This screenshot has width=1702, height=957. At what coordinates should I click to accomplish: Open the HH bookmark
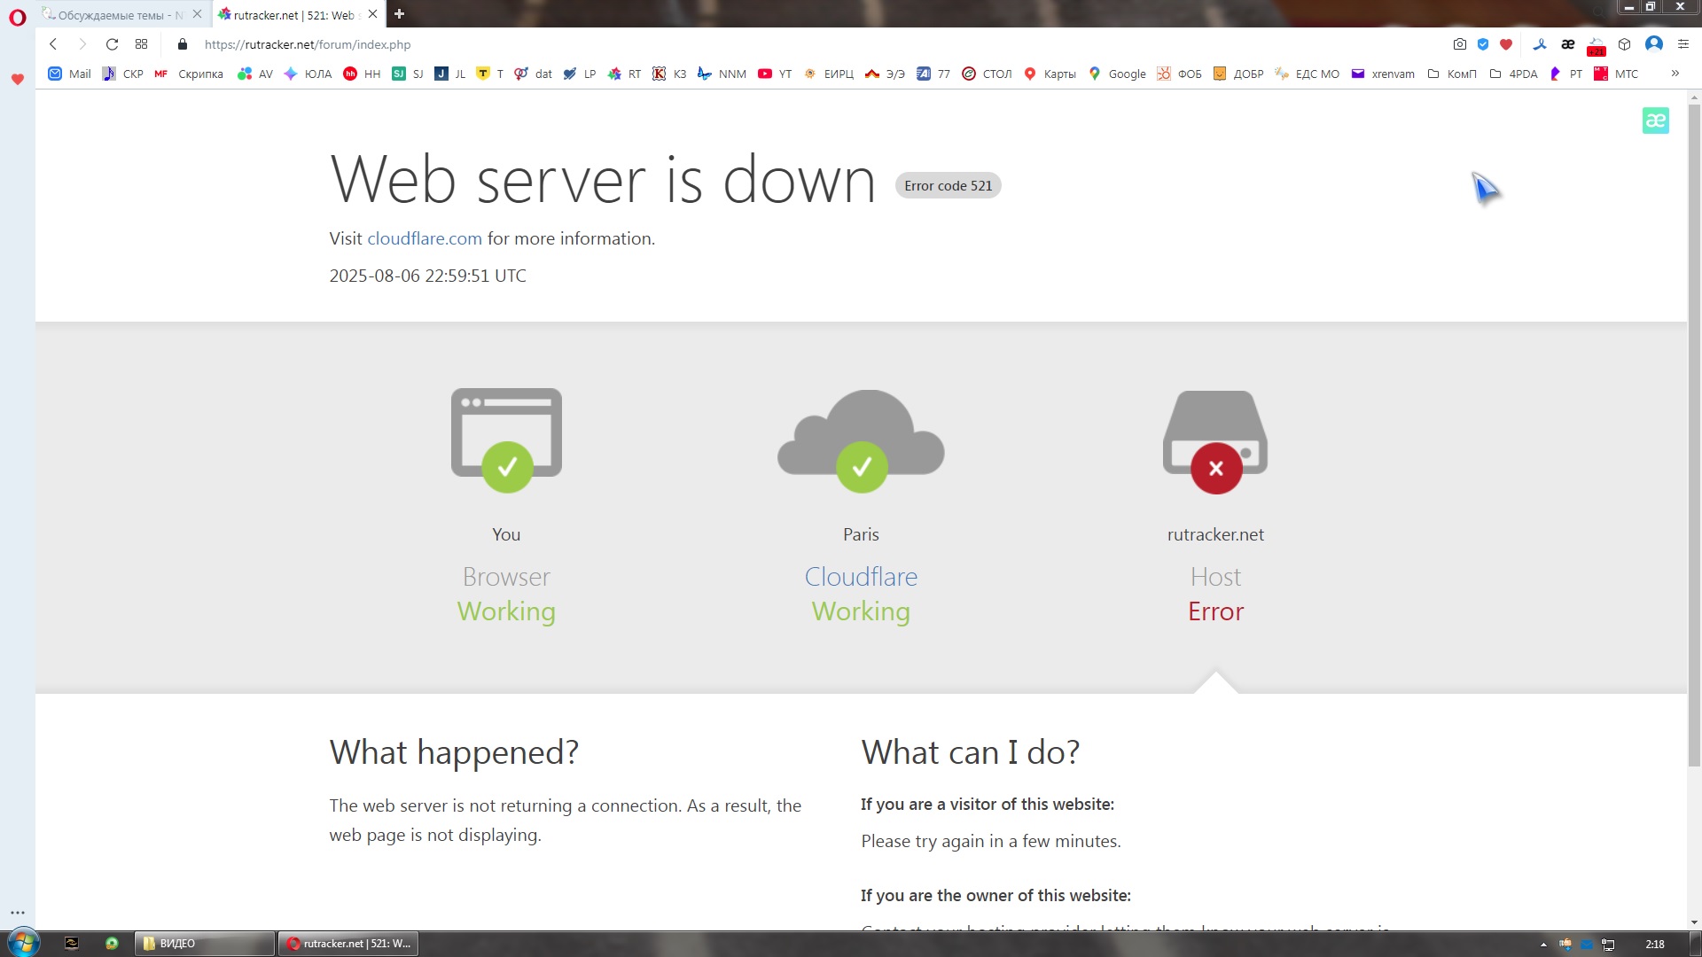[362, 74]
